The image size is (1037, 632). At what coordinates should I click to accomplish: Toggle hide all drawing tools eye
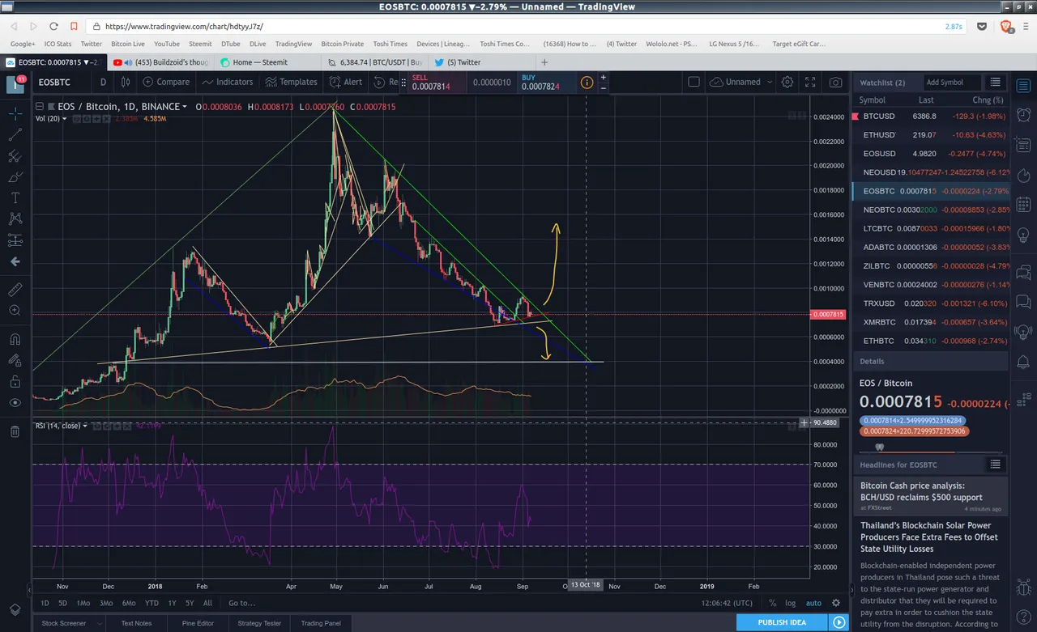click(15, 402)
